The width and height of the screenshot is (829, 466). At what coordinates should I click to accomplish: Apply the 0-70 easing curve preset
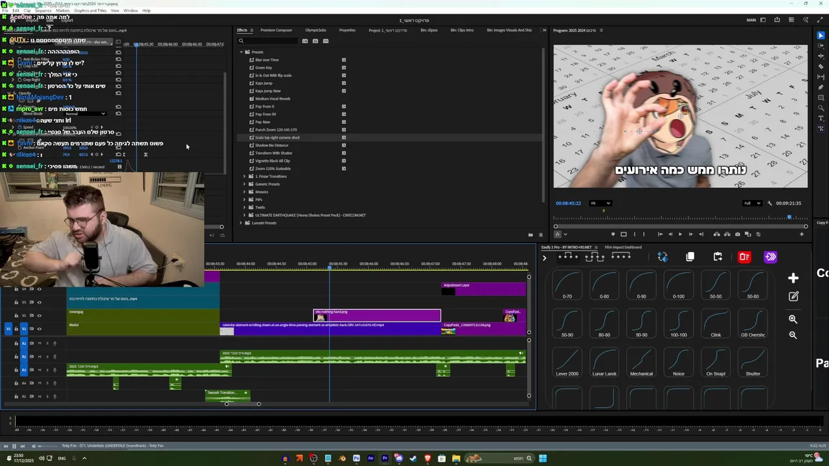[567, 285]
